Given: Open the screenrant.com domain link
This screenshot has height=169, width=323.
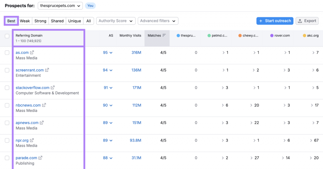Looking at the screenshot, I should pos(30,70).
